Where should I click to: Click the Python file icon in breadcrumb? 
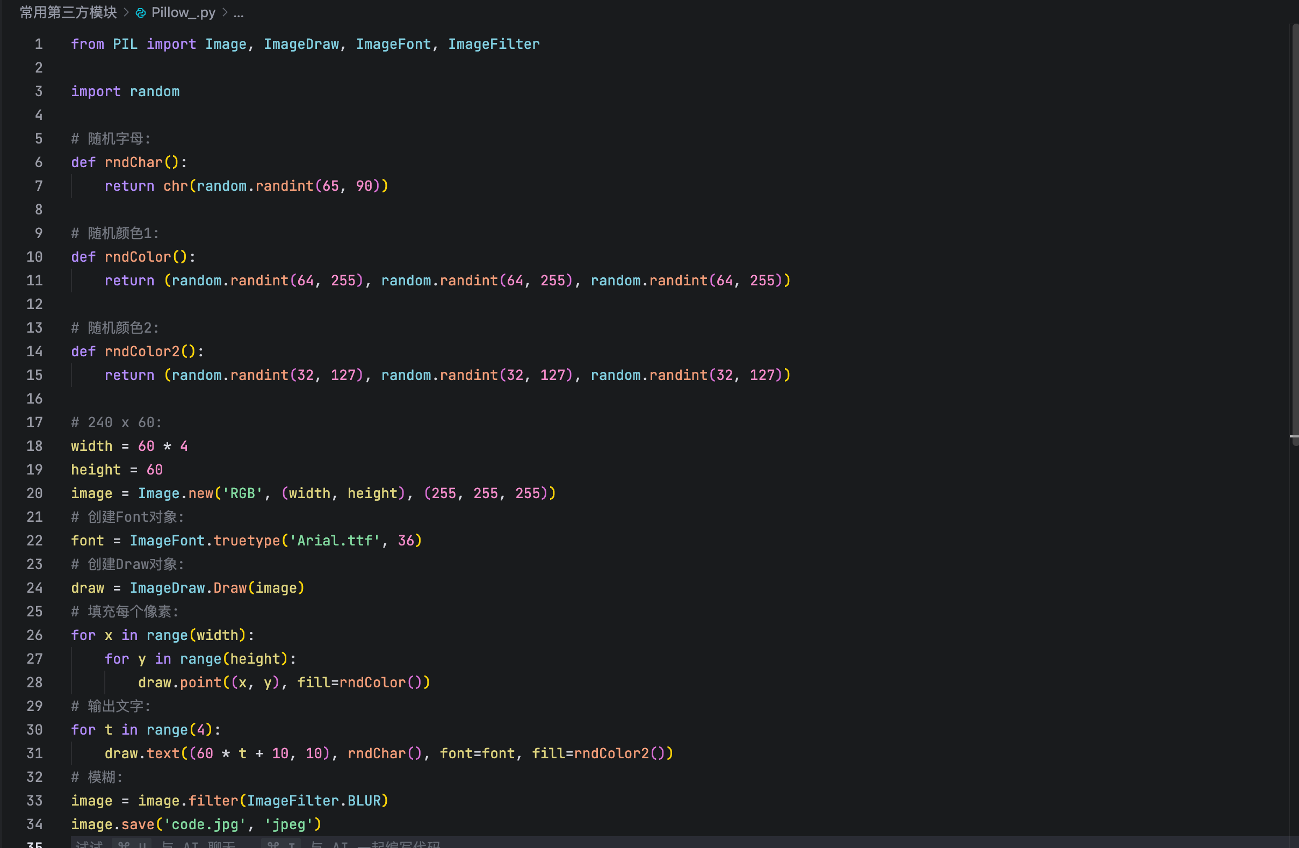141,12
